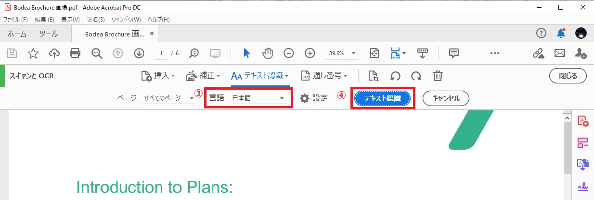Open the Organize Pages pink sidebar icon
594x200 pixels.
583,143
